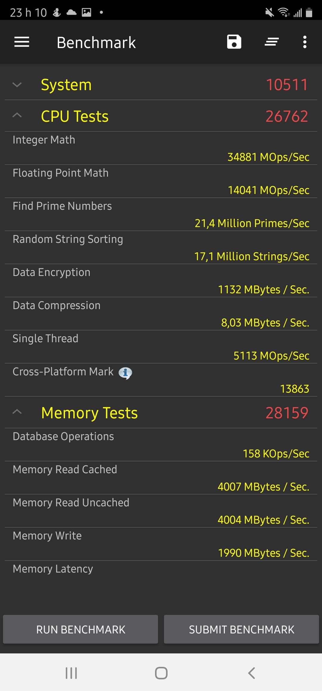Screen dimensions: 322x691
Task: Select the Data Encryption test row
Action: pyautogui.click(x=161, y=281)
